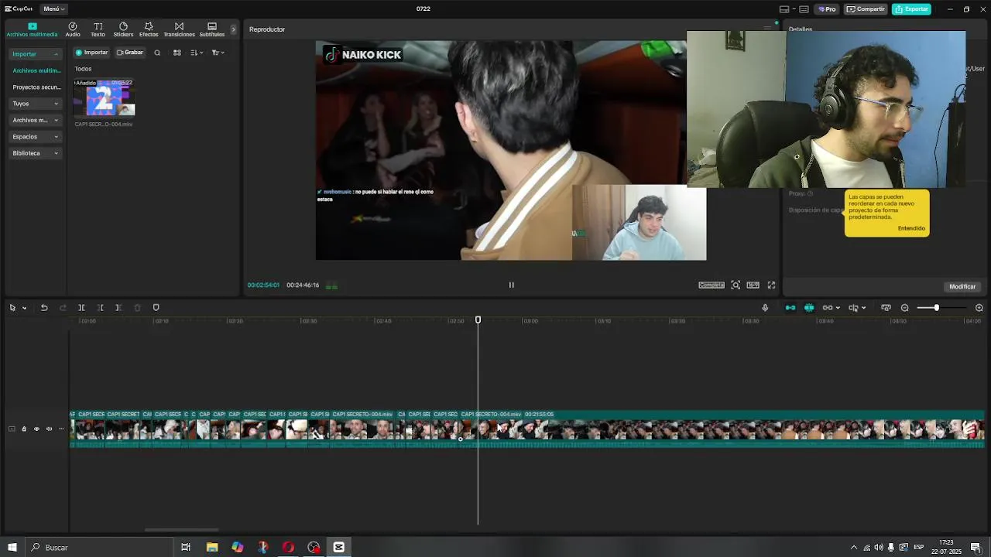Click the Entendido button in tooltip
The width and height of the screenshot is (991, 557).
[x=911, y=228]
